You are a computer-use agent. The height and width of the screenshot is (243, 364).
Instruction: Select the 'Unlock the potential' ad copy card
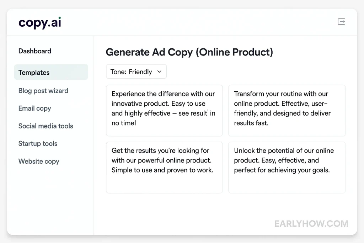pyautogui.click(x=287, y=167)
